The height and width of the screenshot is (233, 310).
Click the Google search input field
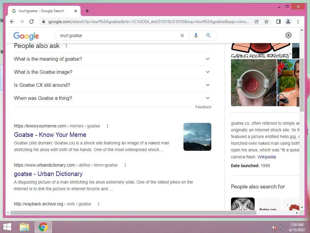click(x=119, y=35)
